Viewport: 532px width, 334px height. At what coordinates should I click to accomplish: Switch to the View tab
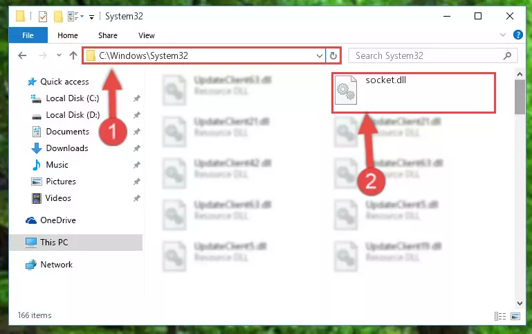pyautogui.click(x=146, y=35)
